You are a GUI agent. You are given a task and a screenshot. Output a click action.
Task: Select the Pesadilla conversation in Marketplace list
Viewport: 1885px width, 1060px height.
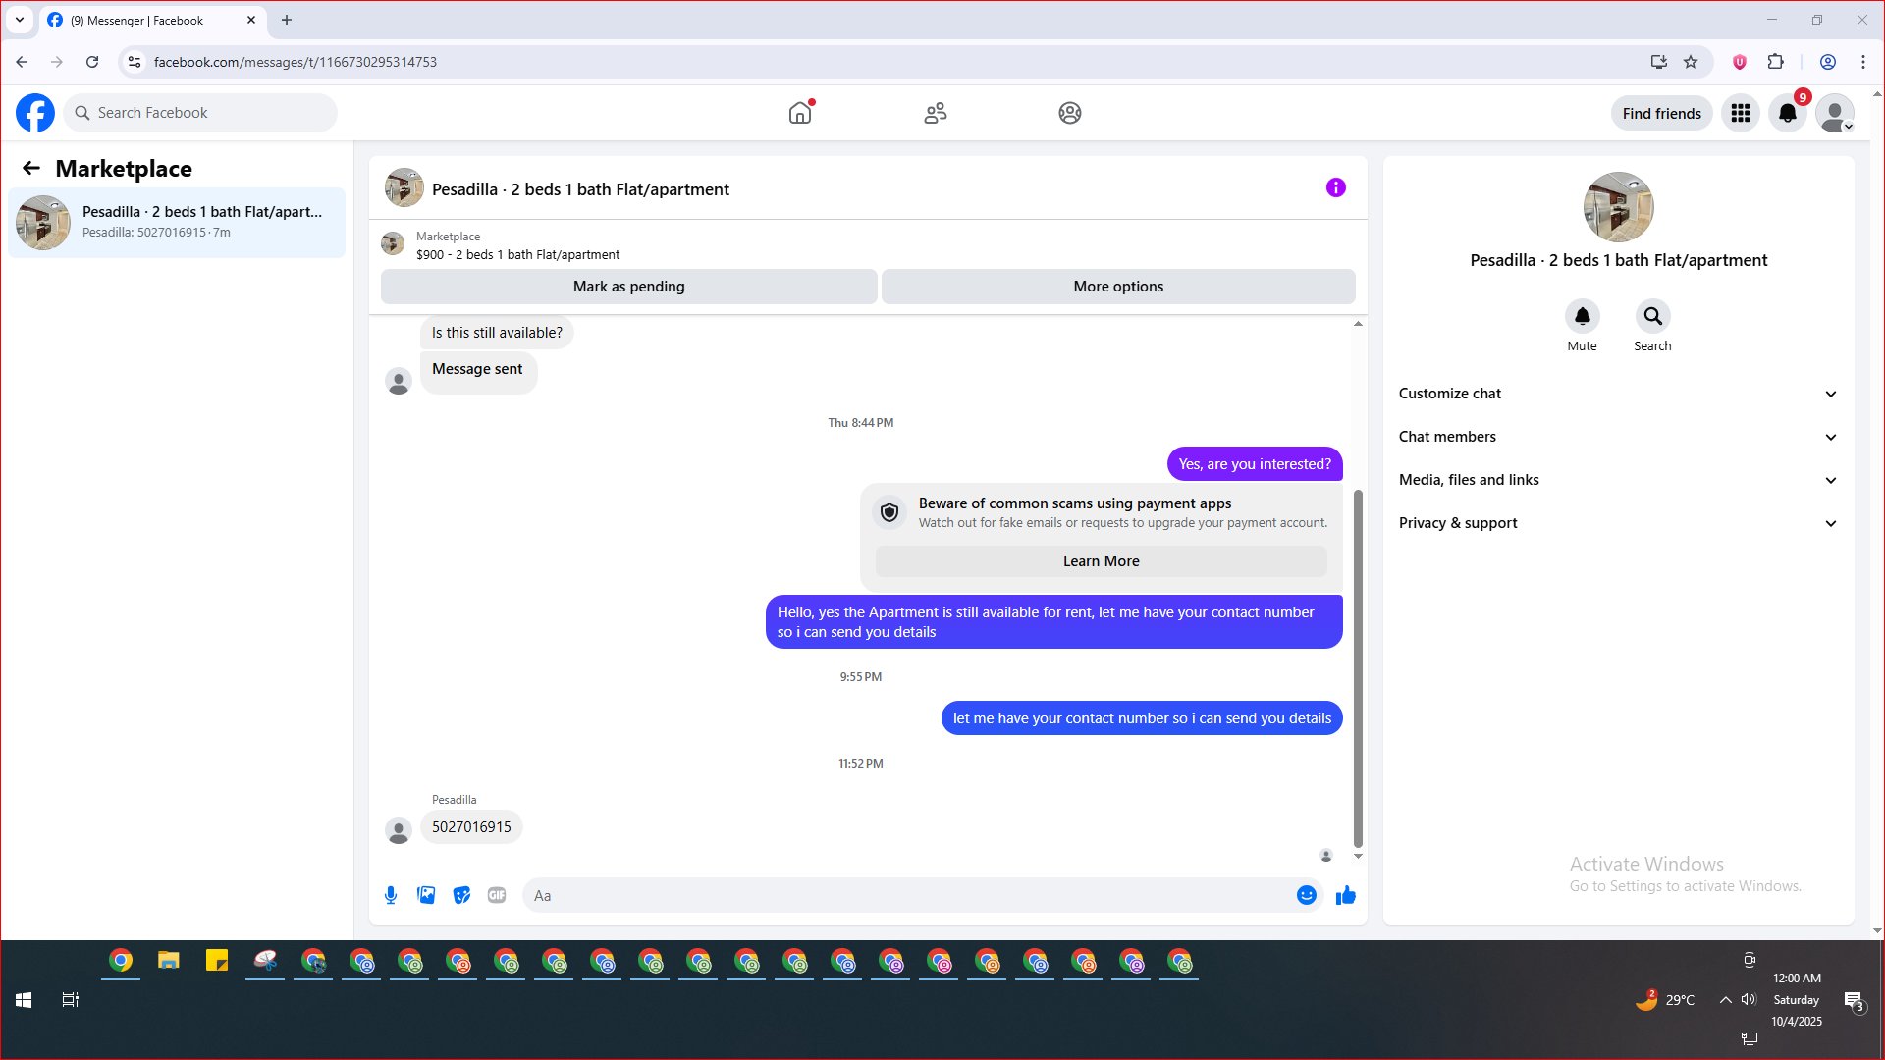(177, 223)
